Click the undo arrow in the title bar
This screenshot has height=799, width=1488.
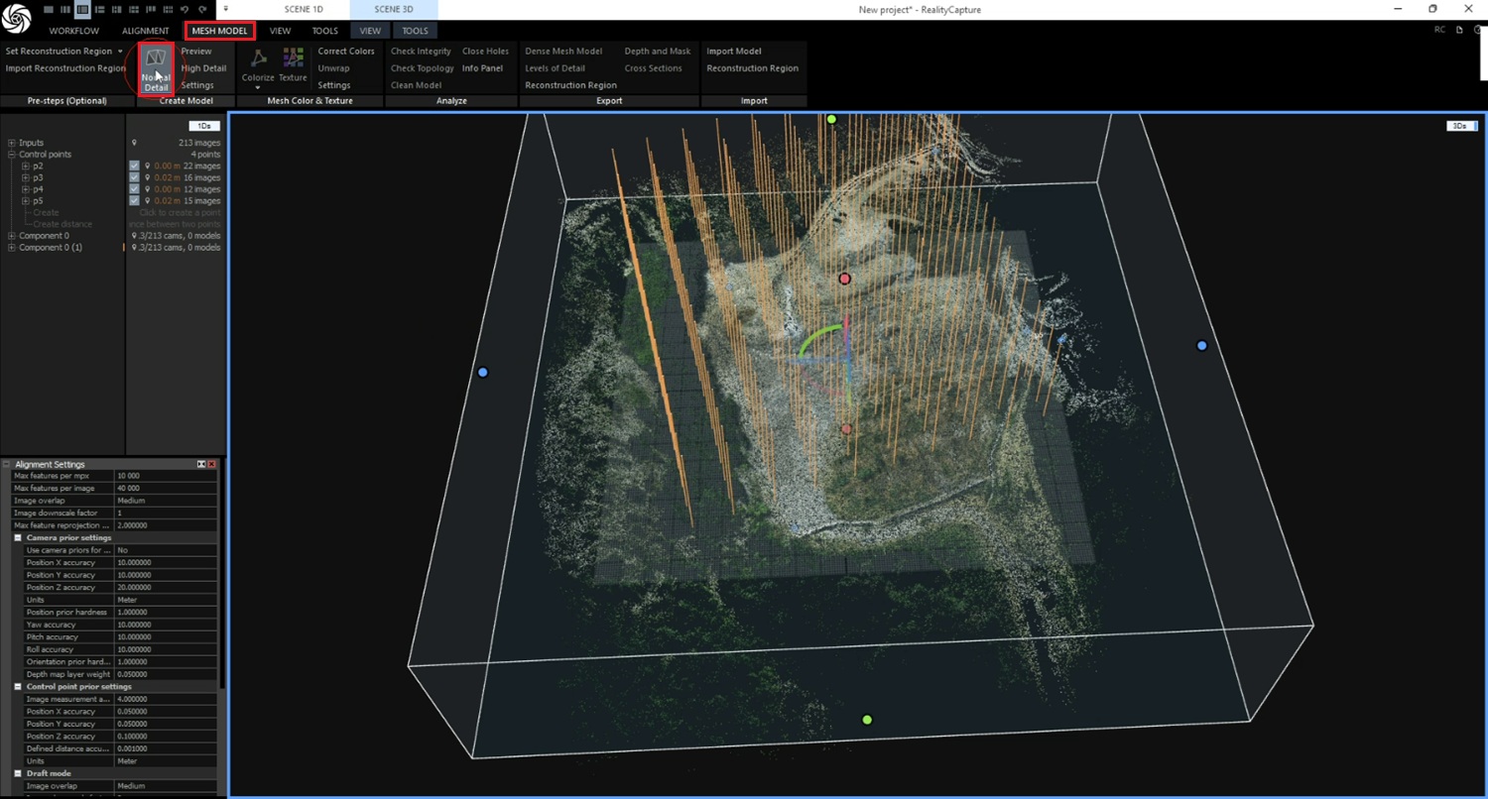[185, 9]
